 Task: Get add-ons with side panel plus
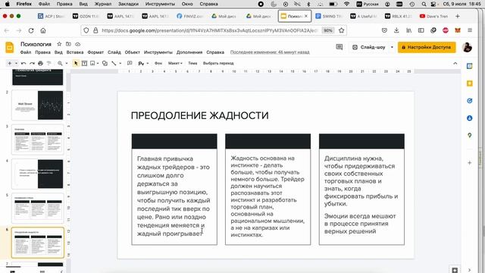click(x=470, y=162)
